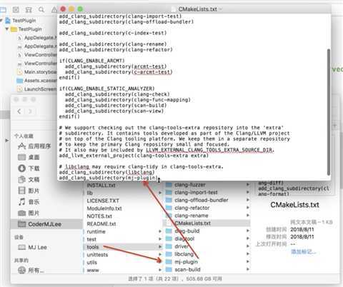The width and height of the screenshot is (343, 287).
Task: Select TestPlugin project root in Xcode navigator
Action: pyautogui.click(x=24, y=21)
